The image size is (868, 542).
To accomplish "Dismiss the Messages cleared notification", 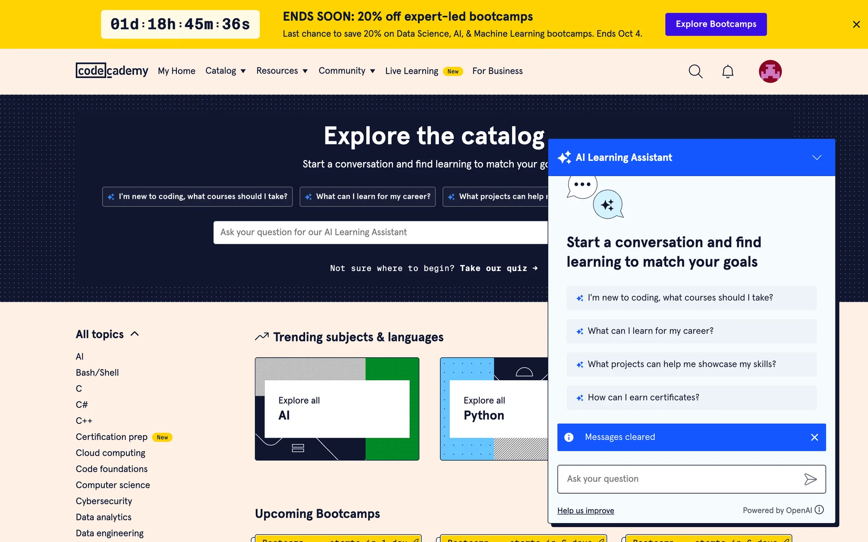I will point(814,437).
